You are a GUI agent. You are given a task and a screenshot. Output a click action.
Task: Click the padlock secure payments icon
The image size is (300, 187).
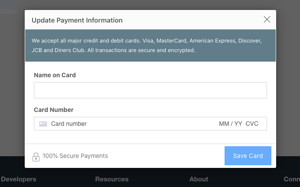pyautogui.click(x=36, y=157)
